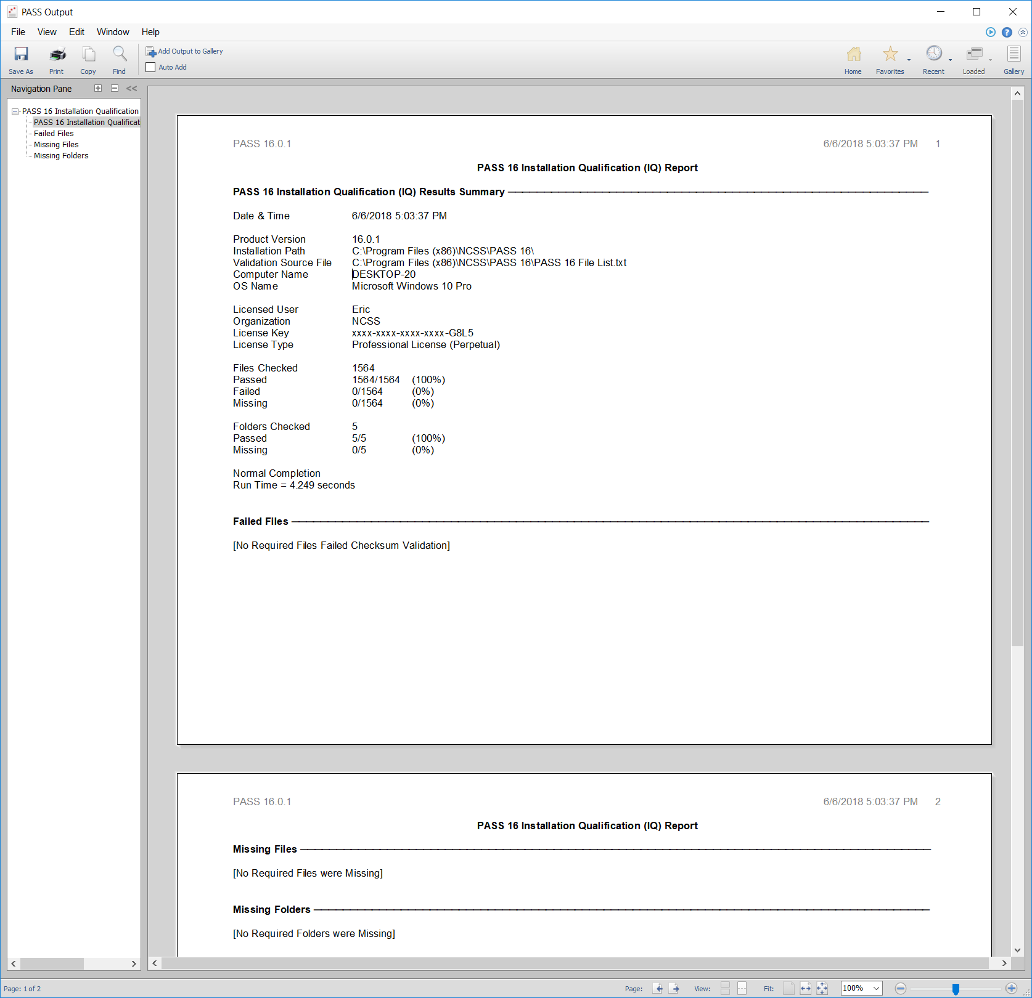This screenshot has height=998, width=1032.
Task: Click navigation pane horizontal scroll right arrow
Action: pos(134,964)
